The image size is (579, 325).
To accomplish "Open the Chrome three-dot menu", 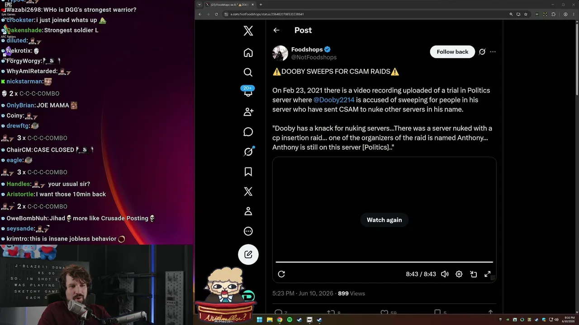I will (x=574, y=14).
